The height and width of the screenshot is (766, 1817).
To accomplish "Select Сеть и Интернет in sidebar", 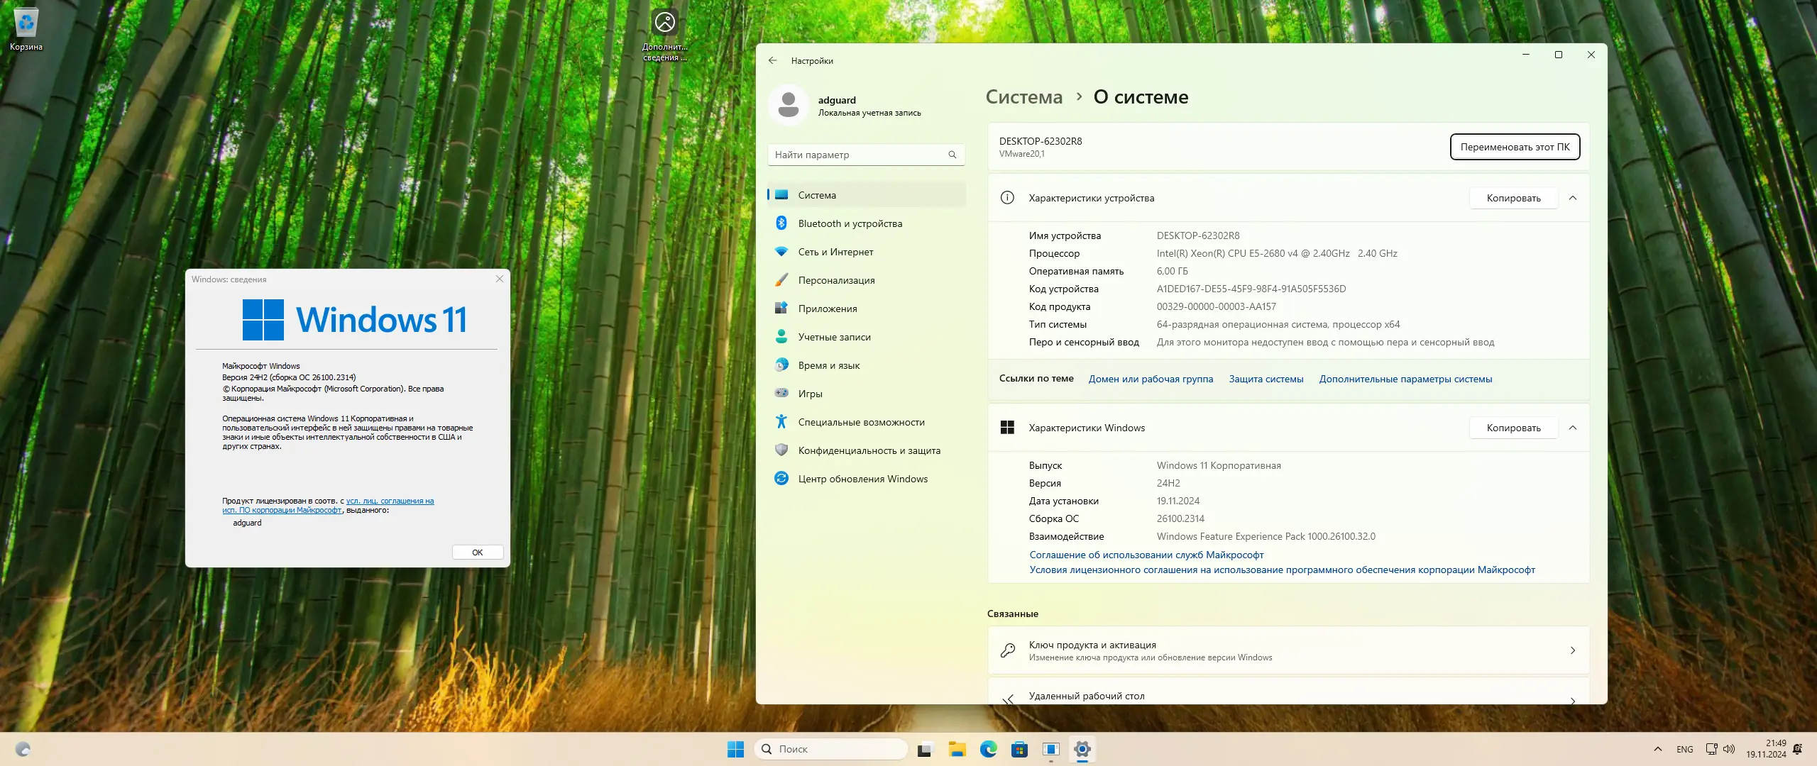I will (835, 251).
